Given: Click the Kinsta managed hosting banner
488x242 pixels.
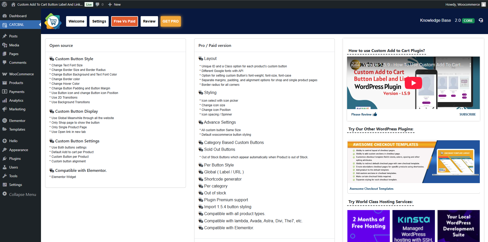Looking at the screenshot, I should tap(413, 226).
